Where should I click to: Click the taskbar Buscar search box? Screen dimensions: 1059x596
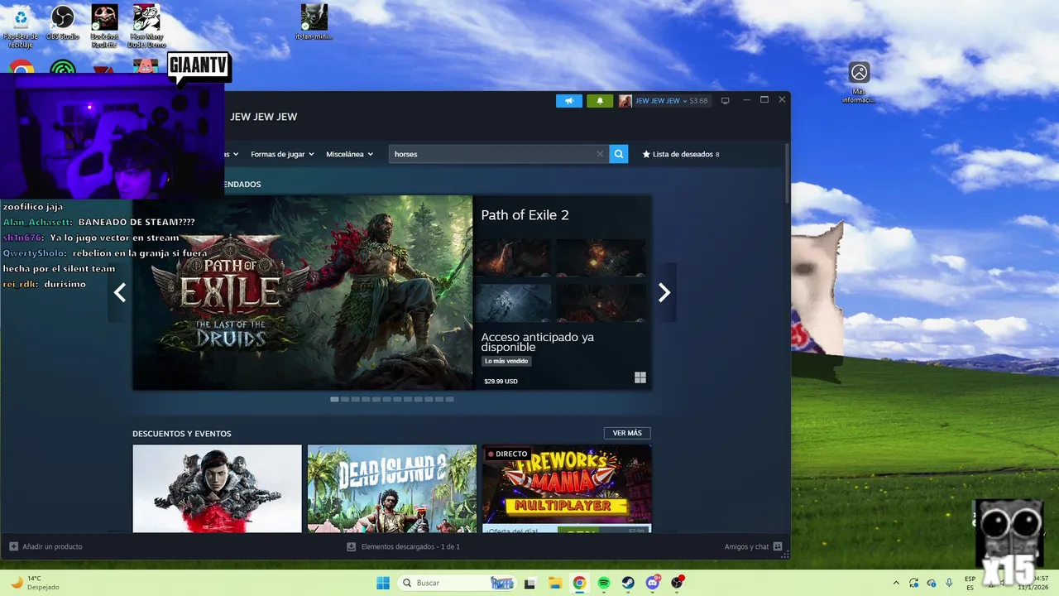click(x=457, y=583)
